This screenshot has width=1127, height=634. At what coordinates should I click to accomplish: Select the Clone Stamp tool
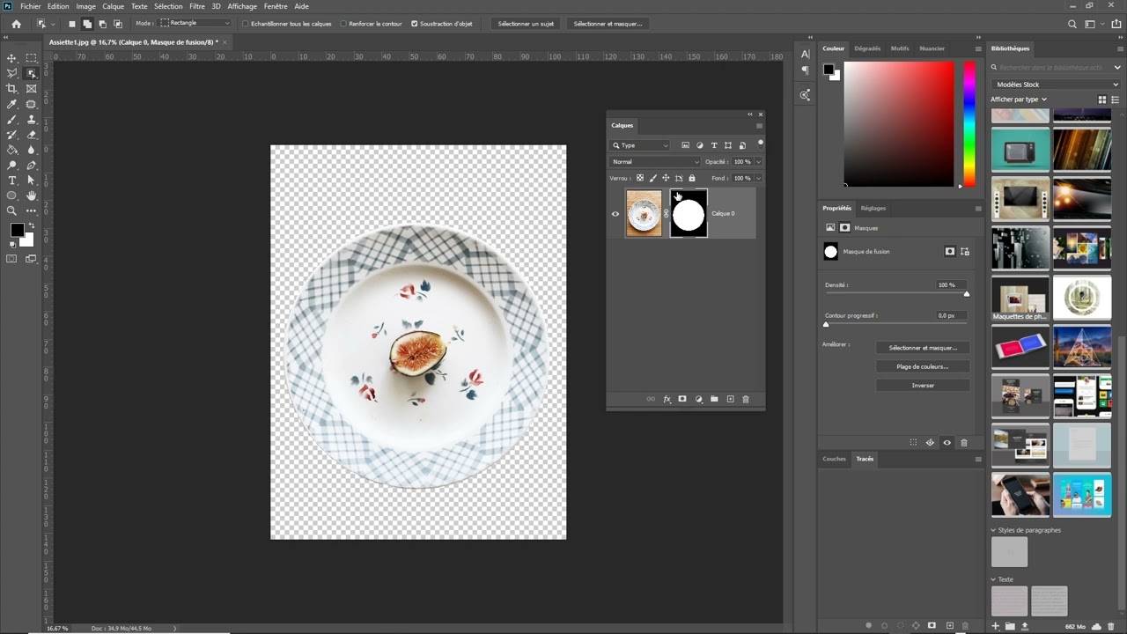32,120
